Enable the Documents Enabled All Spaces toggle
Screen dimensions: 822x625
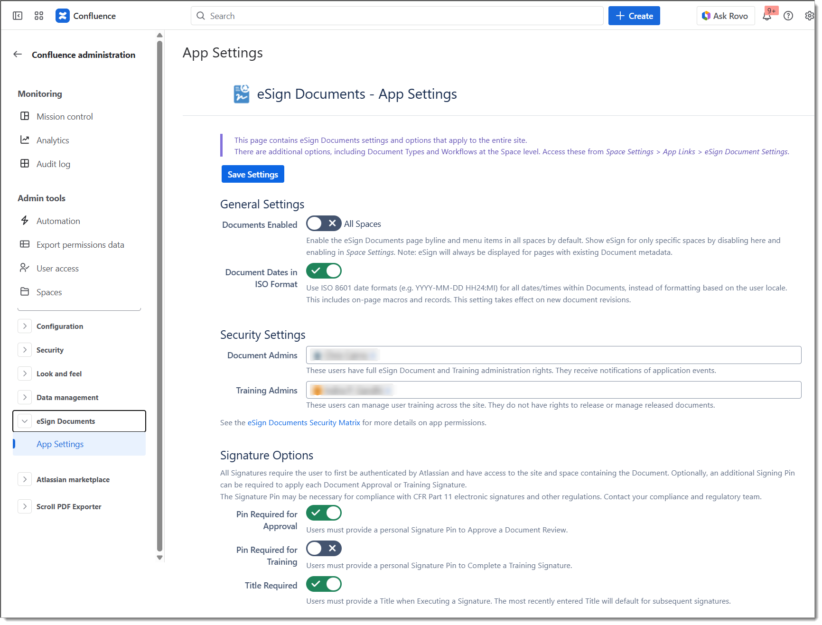tap(324, 224)
